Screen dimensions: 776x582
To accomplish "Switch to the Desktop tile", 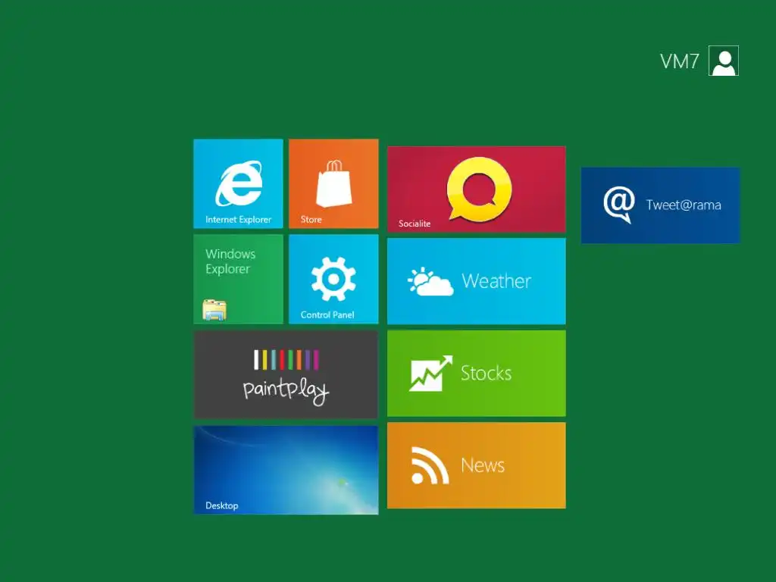I will pos(286,470).
